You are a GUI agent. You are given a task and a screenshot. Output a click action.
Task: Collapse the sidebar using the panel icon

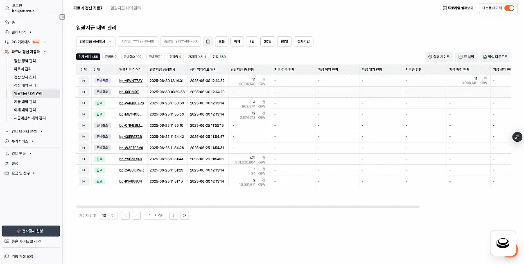(62, 17)
